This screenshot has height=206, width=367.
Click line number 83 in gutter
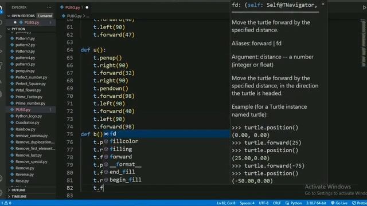[70, 196]
